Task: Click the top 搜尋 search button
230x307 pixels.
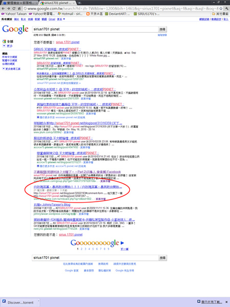Action: 163,29
